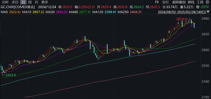Viewport: 211px width, 99px height.
Task: Activate the 画线 drawing tool
Action: click(191, 2)
